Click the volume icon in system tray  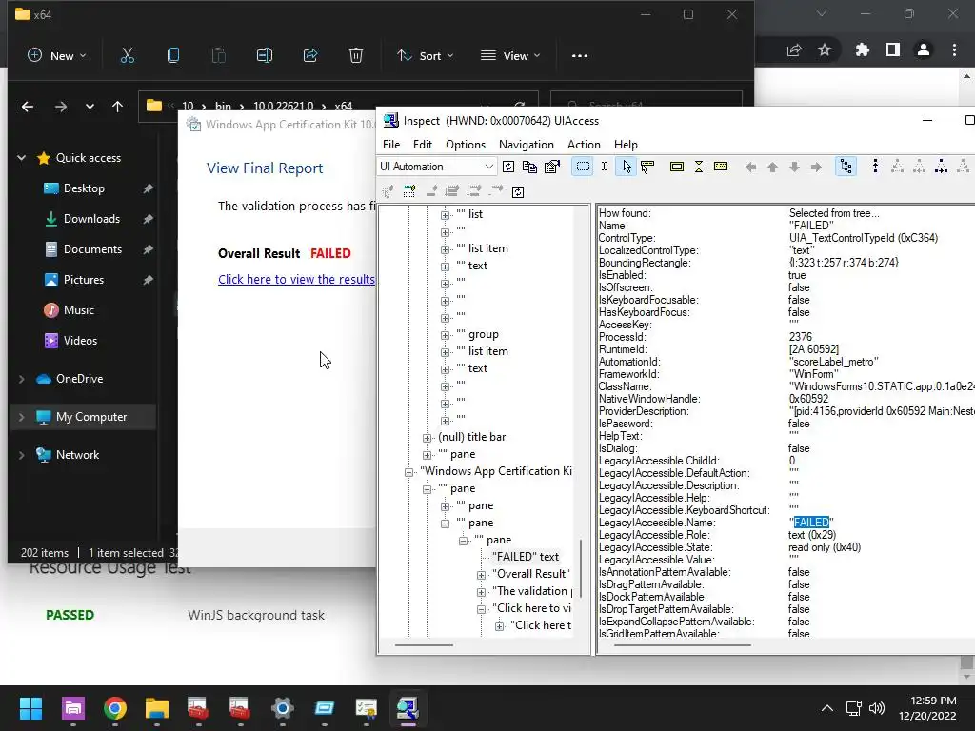click(877, 708)
